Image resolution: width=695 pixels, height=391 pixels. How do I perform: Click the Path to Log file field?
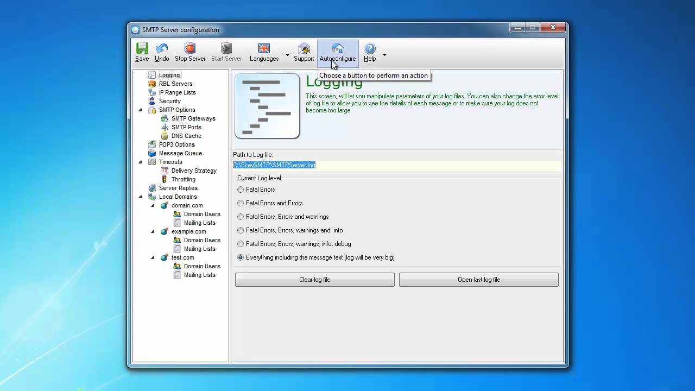point(397,165)
